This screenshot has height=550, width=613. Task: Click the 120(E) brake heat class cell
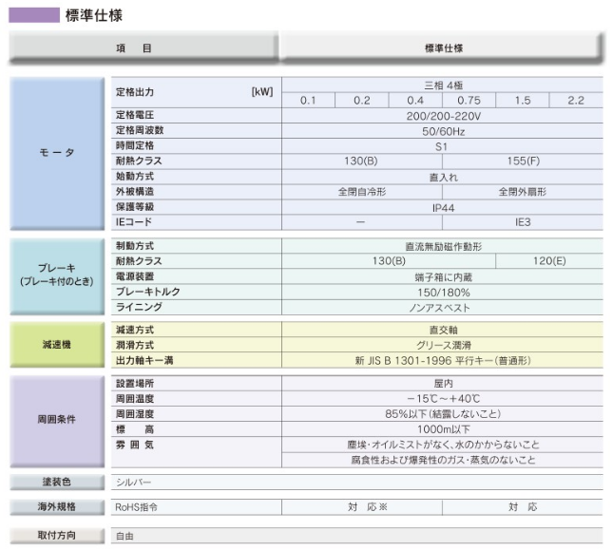click(548, 260)
